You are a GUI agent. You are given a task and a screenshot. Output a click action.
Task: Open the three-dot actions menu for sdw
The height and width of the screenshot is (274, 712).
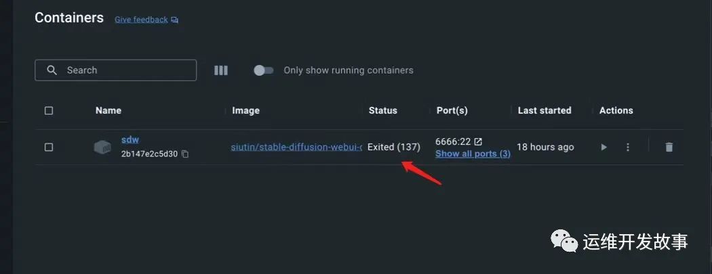coord(627,147)
